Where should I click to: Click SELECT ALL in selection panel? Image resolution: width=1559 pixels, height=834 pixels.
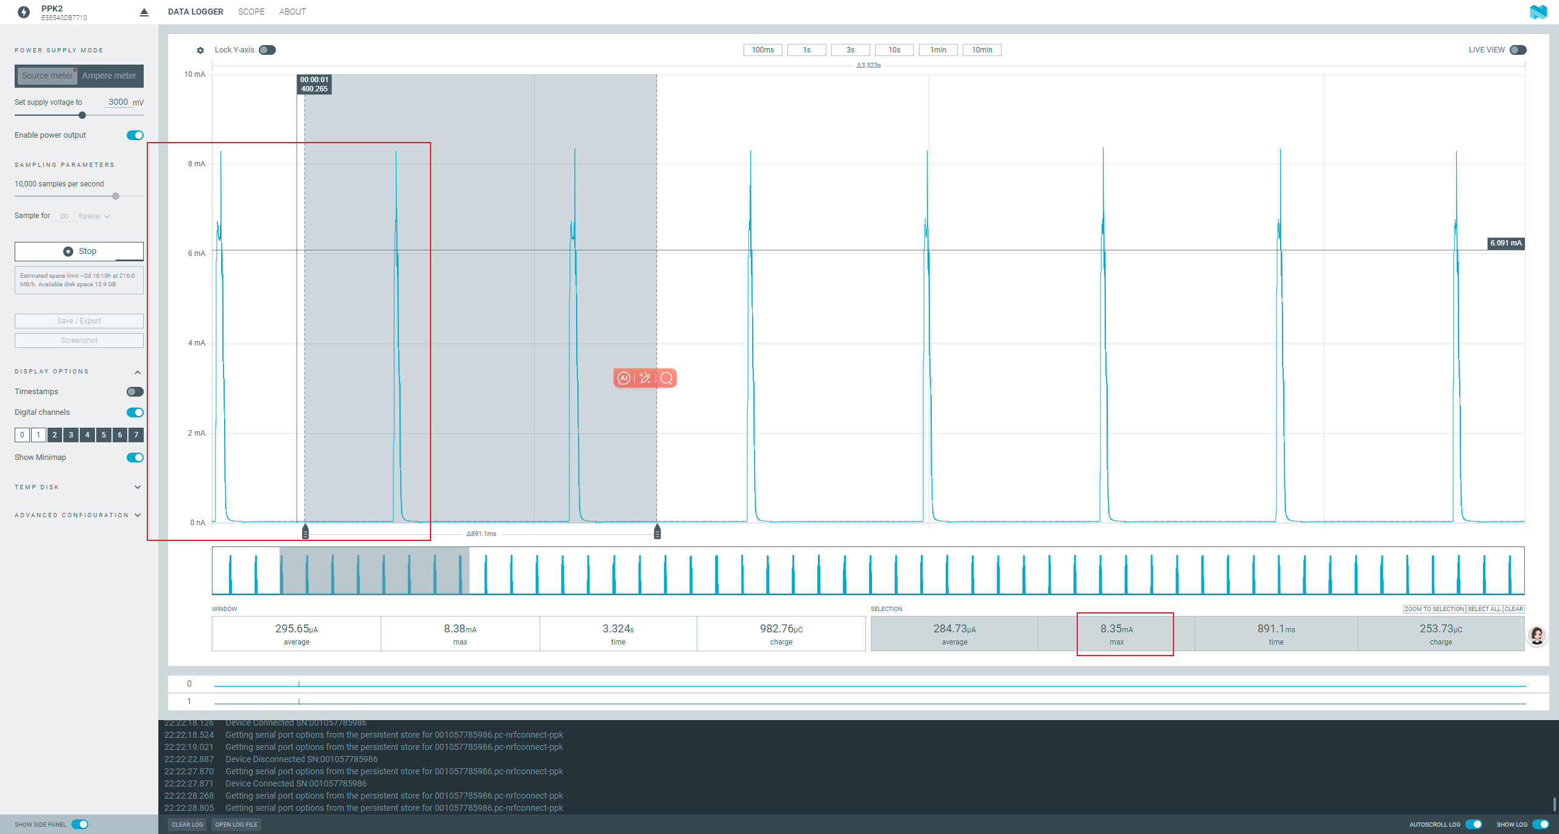[x=1484, y=609]
